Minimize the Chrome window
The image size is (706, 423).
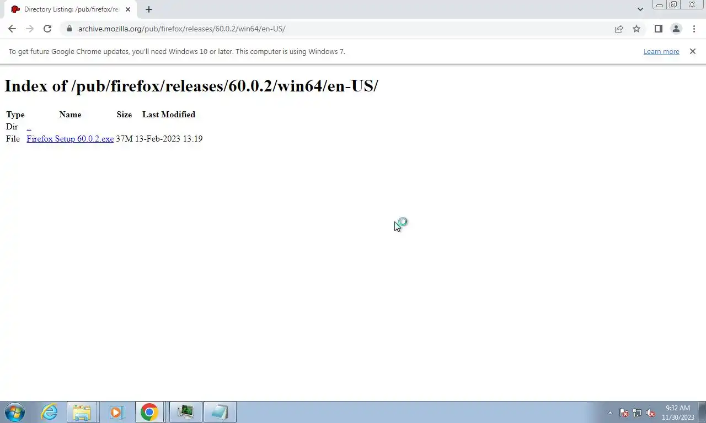click(x=659, y=5)
